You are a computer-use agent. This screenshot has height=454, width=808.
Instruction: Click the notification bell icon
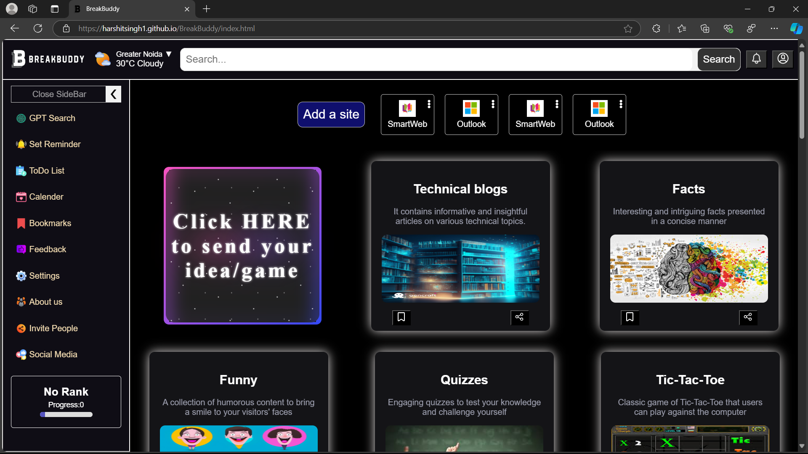click(756, 59)
